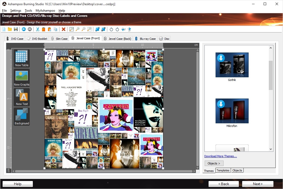The image size is (283, 189).
Task: Create a new project with blank-page icon
Action: 4,29
